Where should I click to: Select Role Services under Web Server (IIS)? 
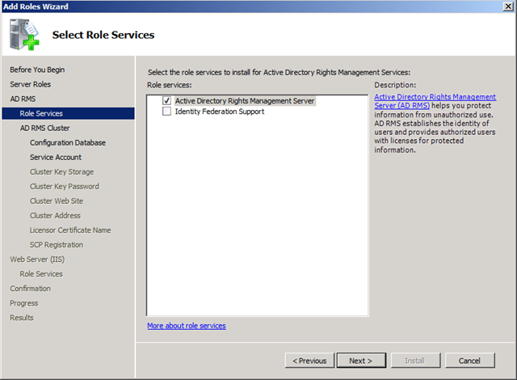pyautogui.click(x=41, y=274)
